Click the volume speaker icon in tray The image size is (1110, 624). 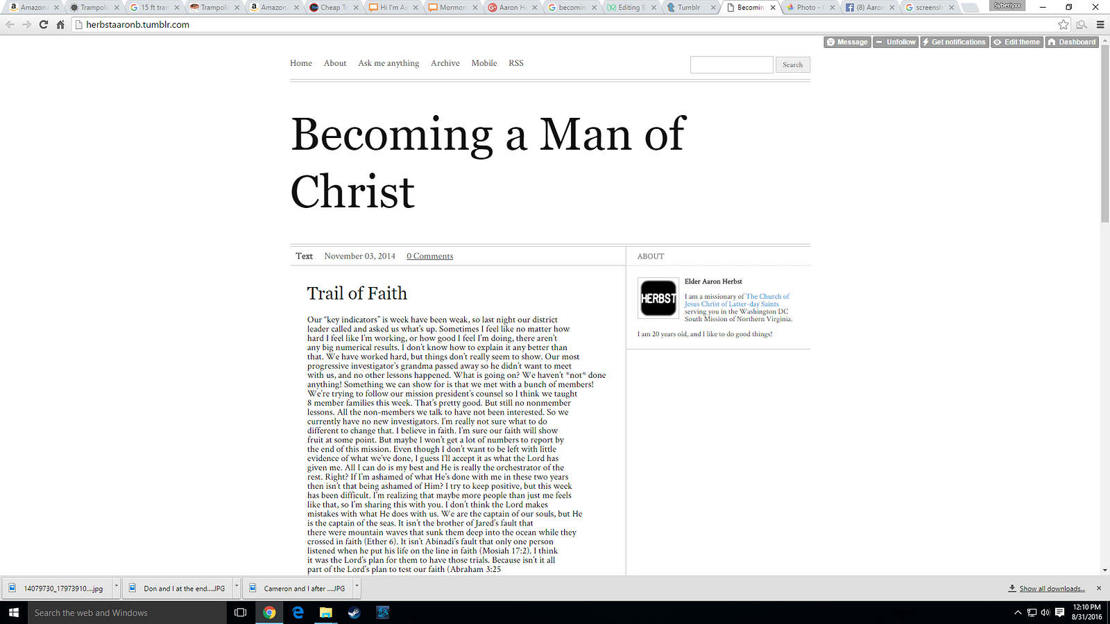click(1045, 612)
